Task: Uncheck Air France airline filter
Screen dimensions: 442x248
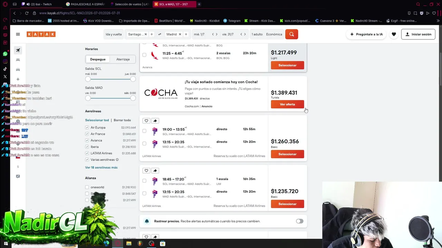Action: click(x=87, y=134)
